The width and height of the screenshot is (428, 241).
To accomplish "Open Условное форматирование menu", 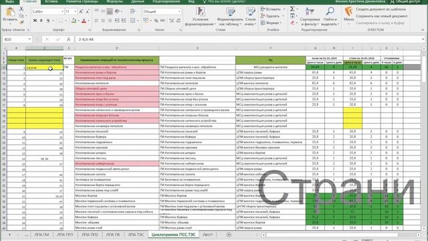I will tap(201, 16).
